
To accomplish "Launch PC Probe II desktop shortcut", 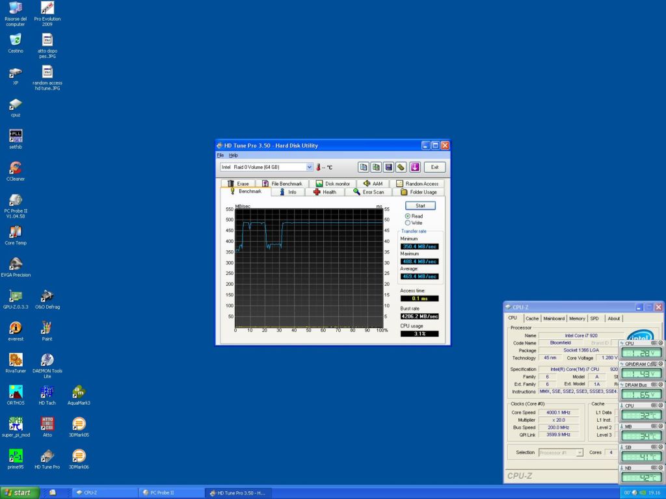I will pyautogui.click(x=16, y=206).
